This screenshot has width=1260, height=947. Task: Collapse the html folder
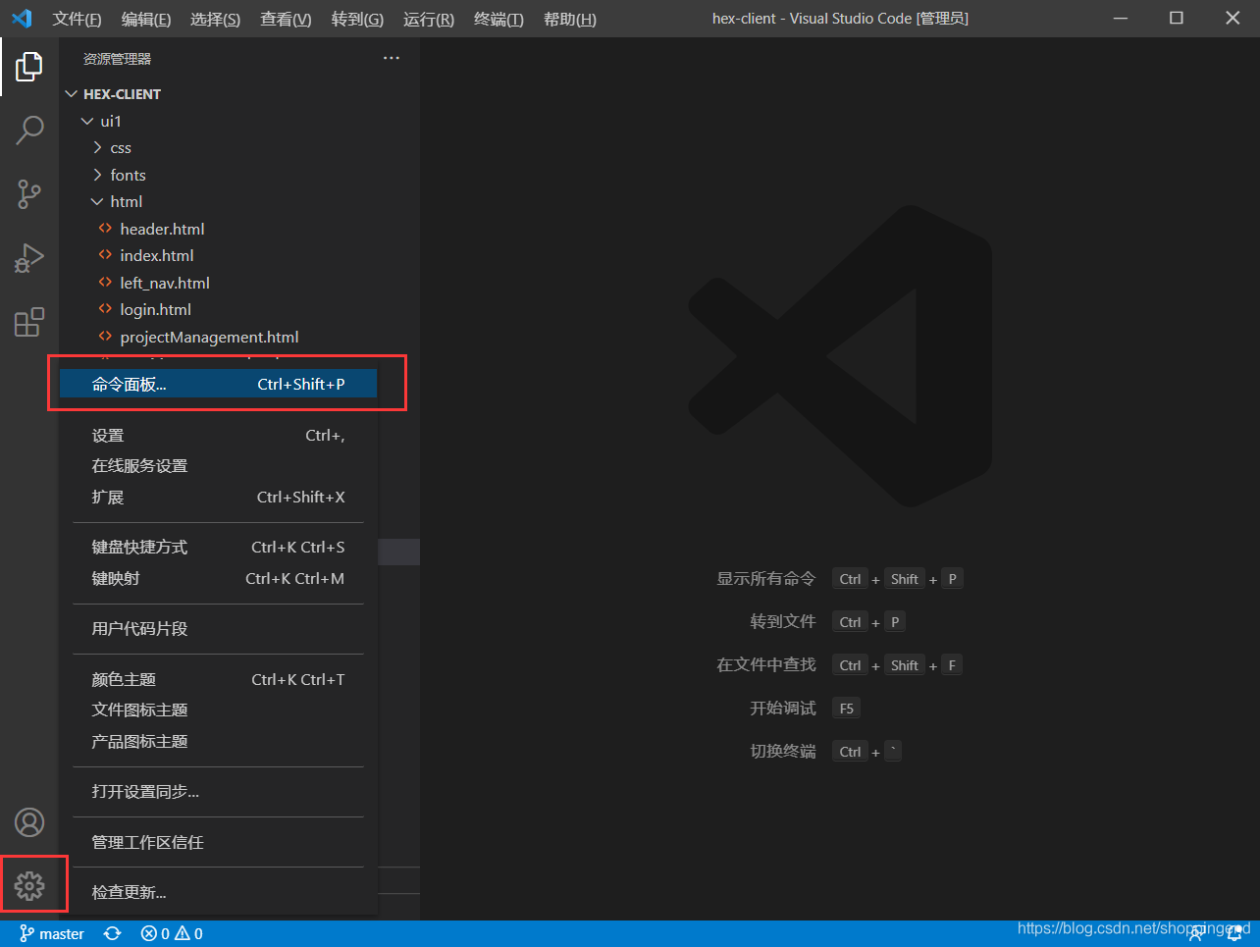pos(240,201)
